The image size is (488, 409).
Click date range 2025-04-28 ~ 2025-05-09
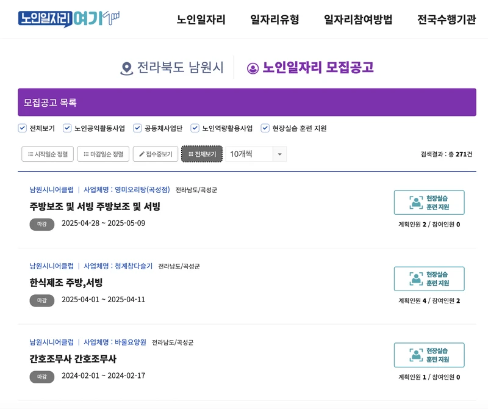click(x=103, y=223)
